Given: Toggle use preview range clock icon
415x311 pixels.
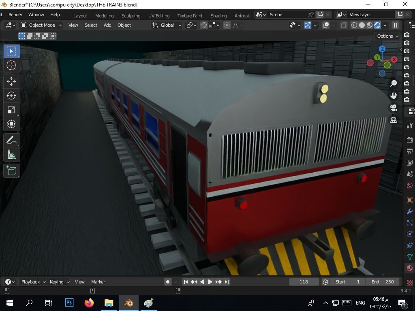Looking at the screenshot, I should (325, 282).
